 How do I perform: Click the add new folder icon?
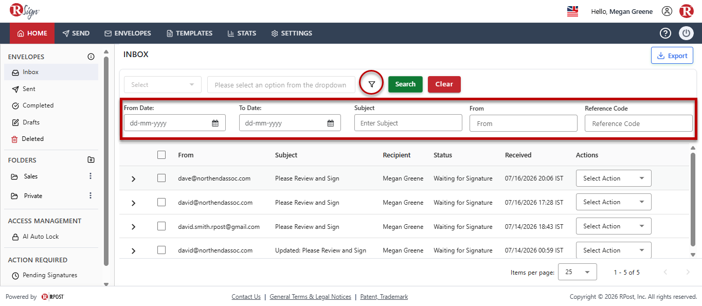91,160
